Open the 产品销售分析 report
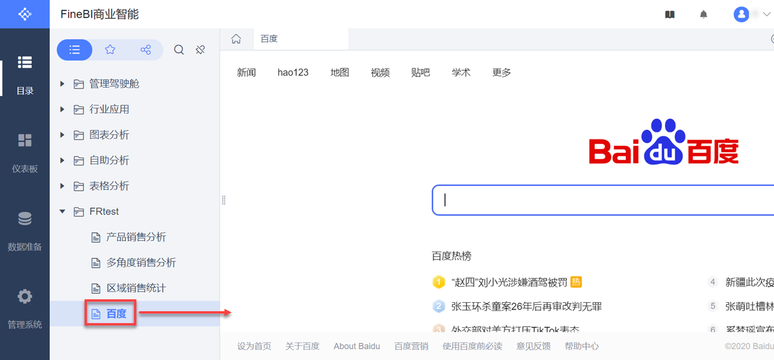 136,237
